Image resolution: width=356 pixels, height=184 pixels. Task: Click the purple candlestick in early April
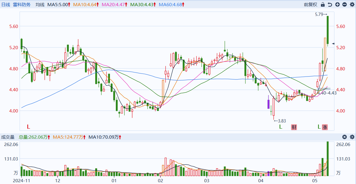coord(268,104)
